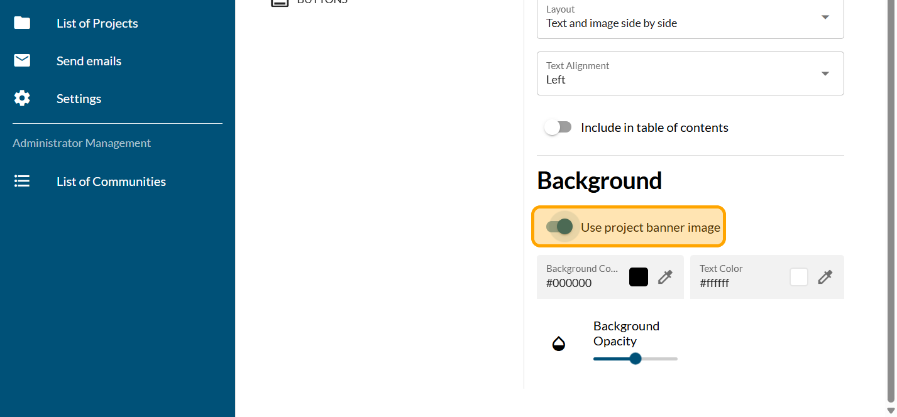Click the gear icon in the sidebar
Viewport: 897px width, 417px height.
point(22,99)
